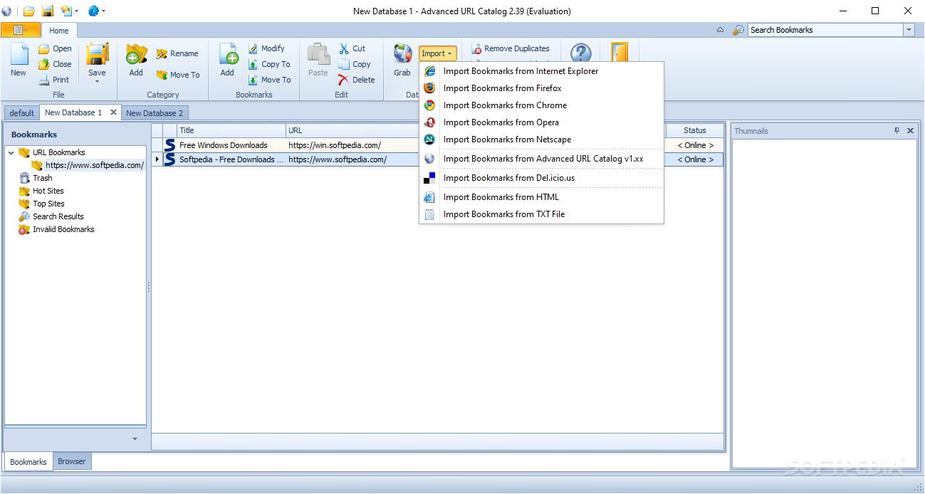Viewport: 925px width, 494px height.
Task: Switch to the Bookmarks bottom tab
Action: pos(28,462)
